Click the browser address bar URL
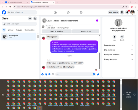This screenshot has width=138, height=110. (x=33, y=7)
